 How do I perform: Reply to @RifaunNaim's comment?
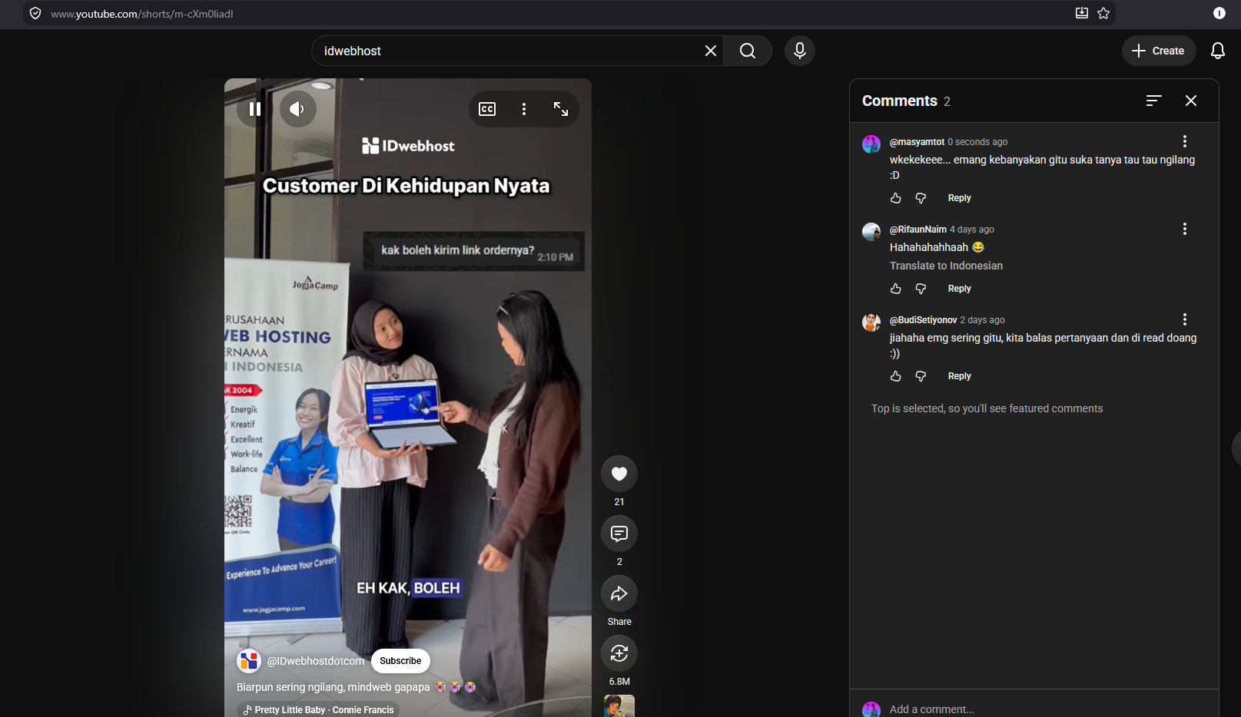coord(960,289)
